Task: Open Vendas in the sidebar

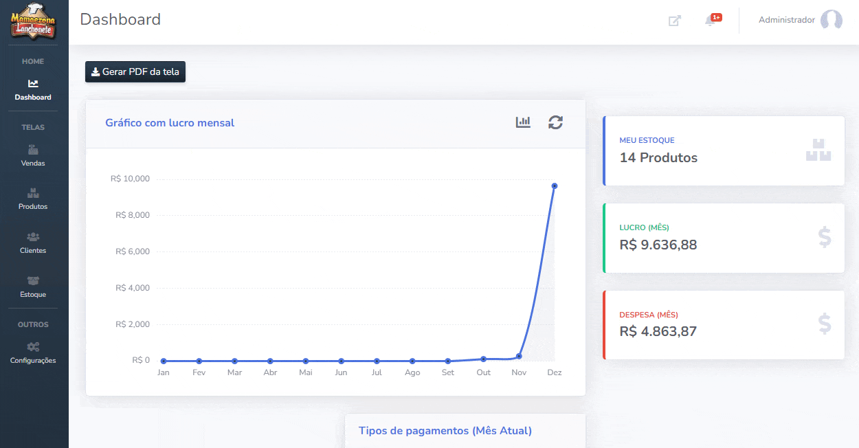Action: [x=33, y=155]
